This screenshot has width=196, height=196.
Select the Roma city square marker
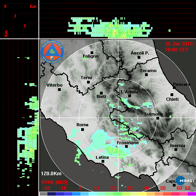point(82,130)
